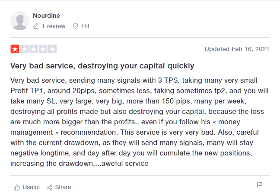
Task: Click the review body paragraph text
Action: 139,122
